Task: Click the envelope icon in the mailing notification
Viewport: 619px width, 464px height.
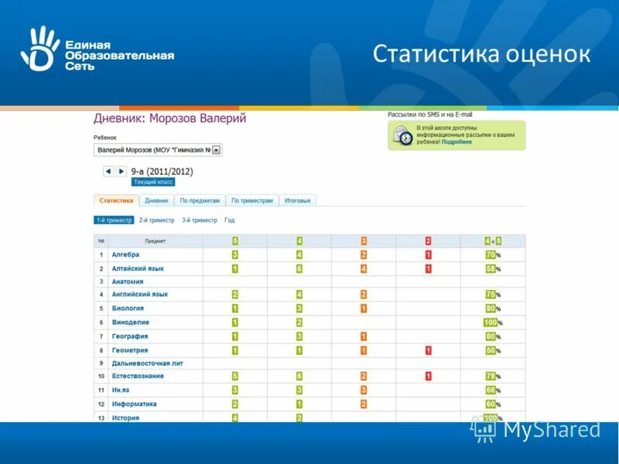Action: 403,136
